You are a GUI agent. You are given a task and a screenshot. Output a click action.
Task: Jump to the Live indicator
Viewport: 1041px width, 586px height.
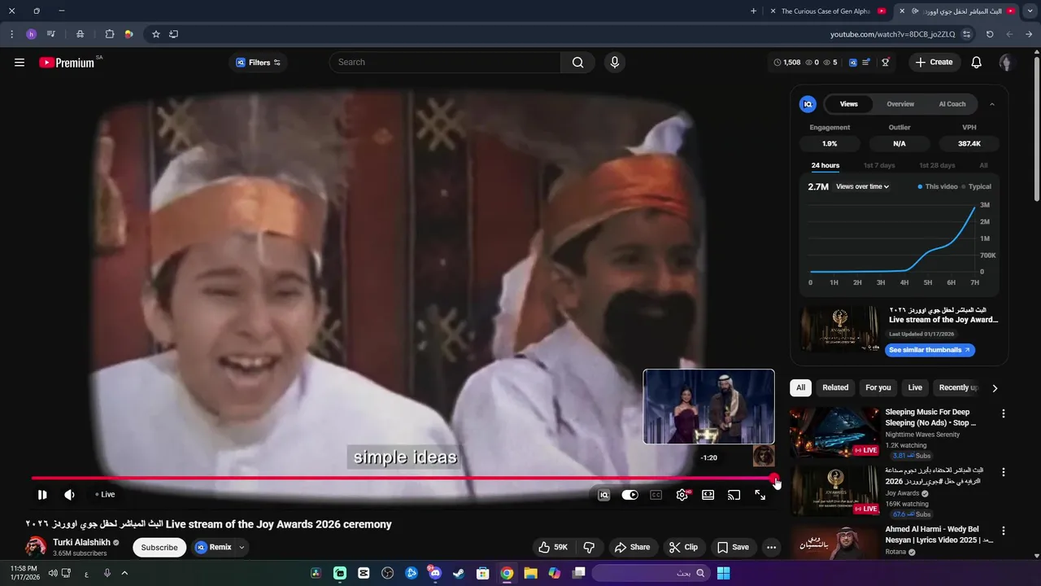(105, 495)
